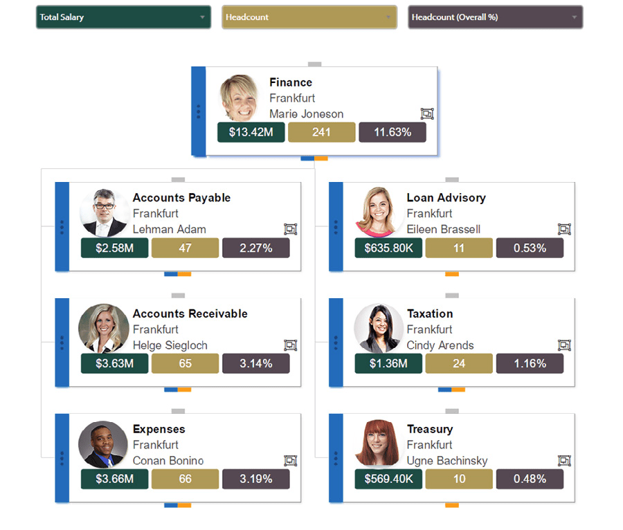Collapse children below the Finance card
The image size is (623, 530).
314,158
